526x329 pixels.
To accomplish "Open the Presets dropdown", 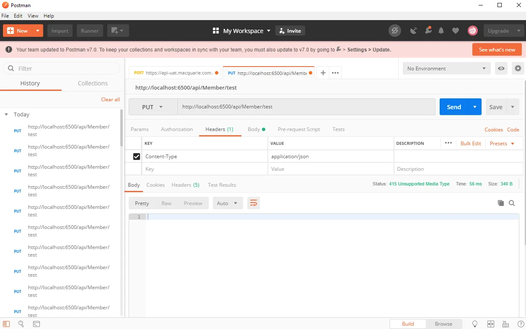I will click(502, 143).
